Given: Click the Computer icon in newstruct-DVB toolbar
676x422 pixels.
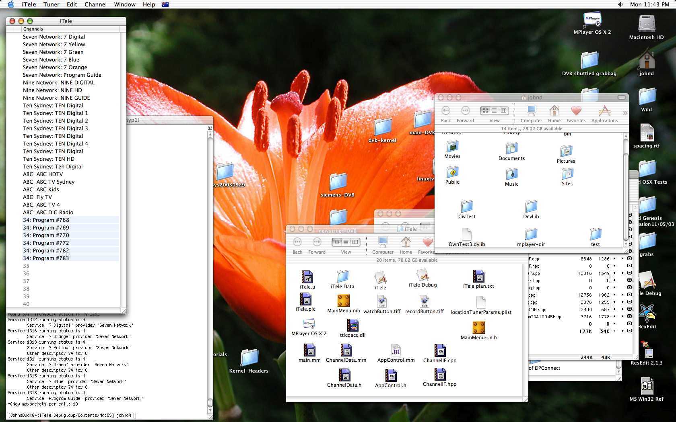Looking at the screenshot, I should pos(383,242).
